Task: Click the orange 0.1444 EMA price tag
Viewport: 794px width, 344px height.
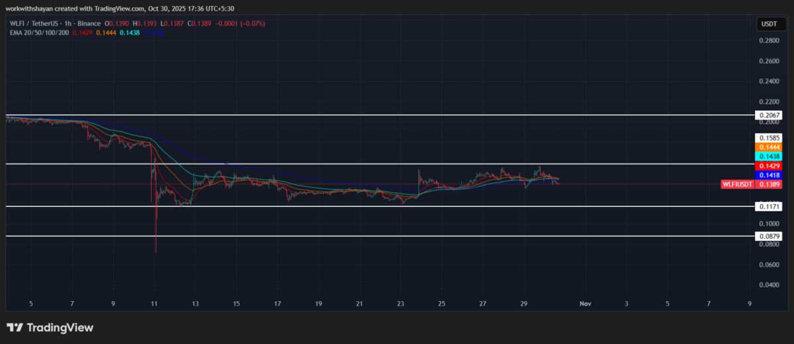Action: click(x=769, y=147)
